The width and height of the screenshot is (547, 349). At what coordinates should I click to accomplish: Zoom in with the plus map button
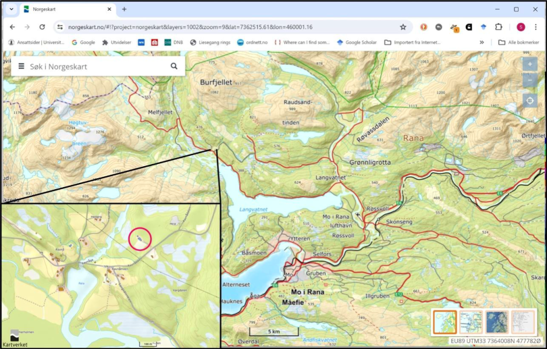click(x=530, y=64)
